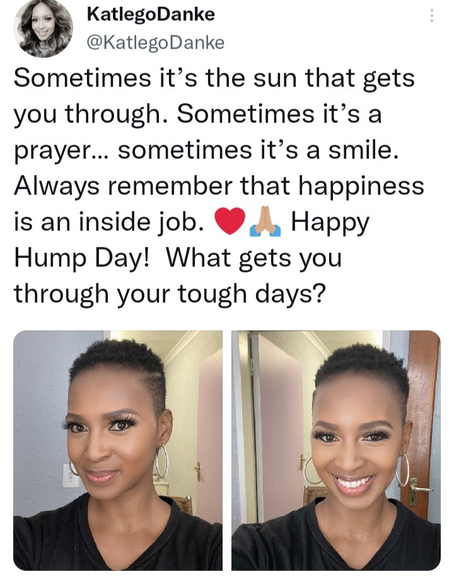Viewport: 454px width, 581px height.
Task: Open the left selfie with closed-lip smile
Action: [x=118, y=450]
